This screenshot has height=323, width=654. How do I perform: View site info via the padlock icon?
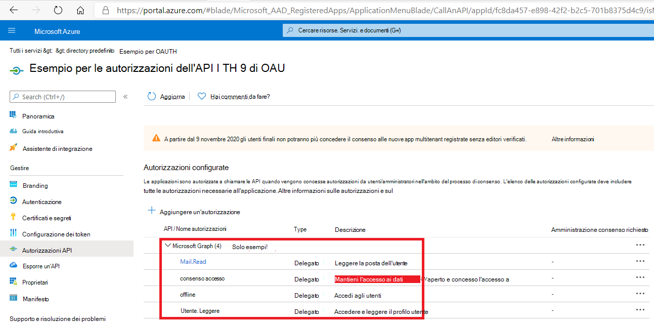click(x=105, y=10)
